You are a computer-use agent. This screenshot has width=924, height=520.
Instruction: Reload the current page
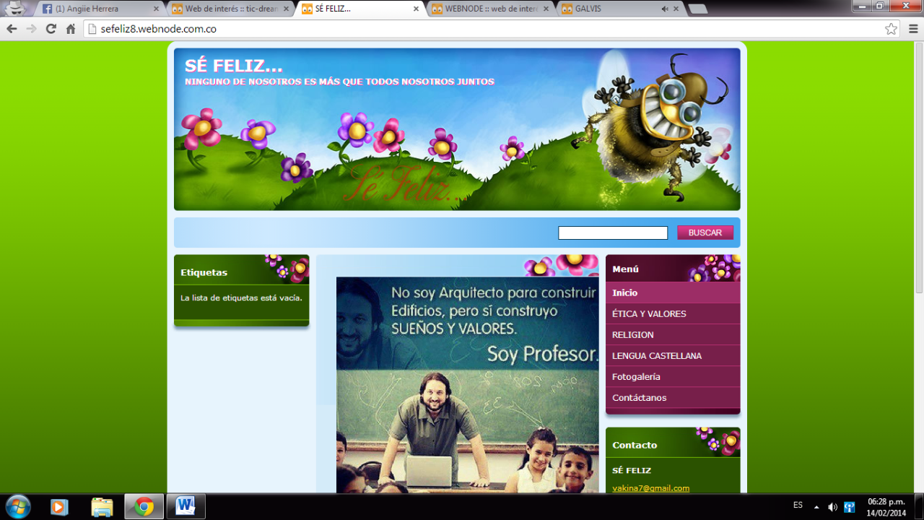51,29
